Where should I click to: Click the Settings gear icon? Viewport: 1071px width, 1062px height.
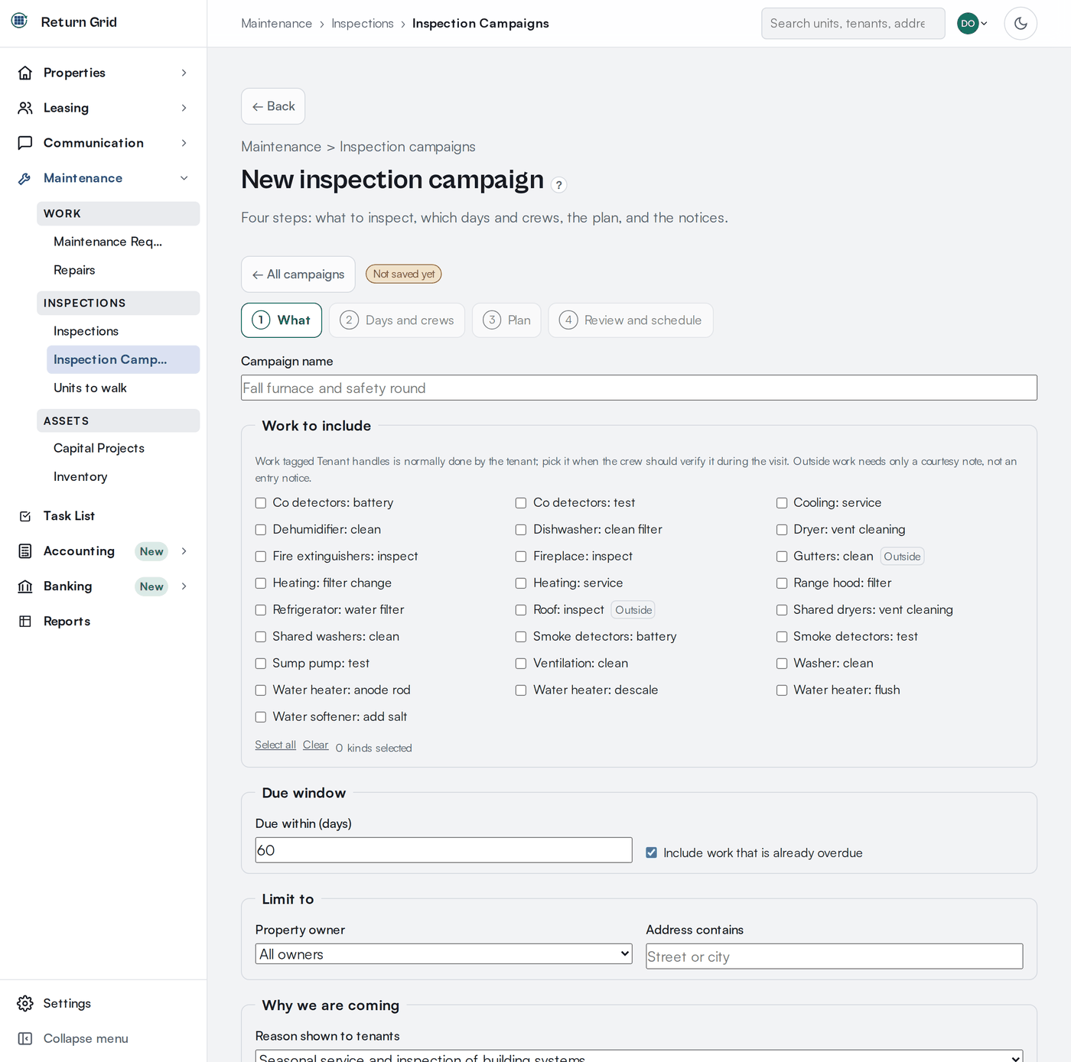[25, 1003]
